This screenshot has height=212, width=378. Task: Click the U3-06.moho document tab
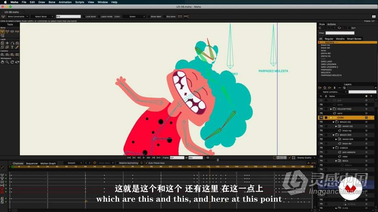click(11, 12)
